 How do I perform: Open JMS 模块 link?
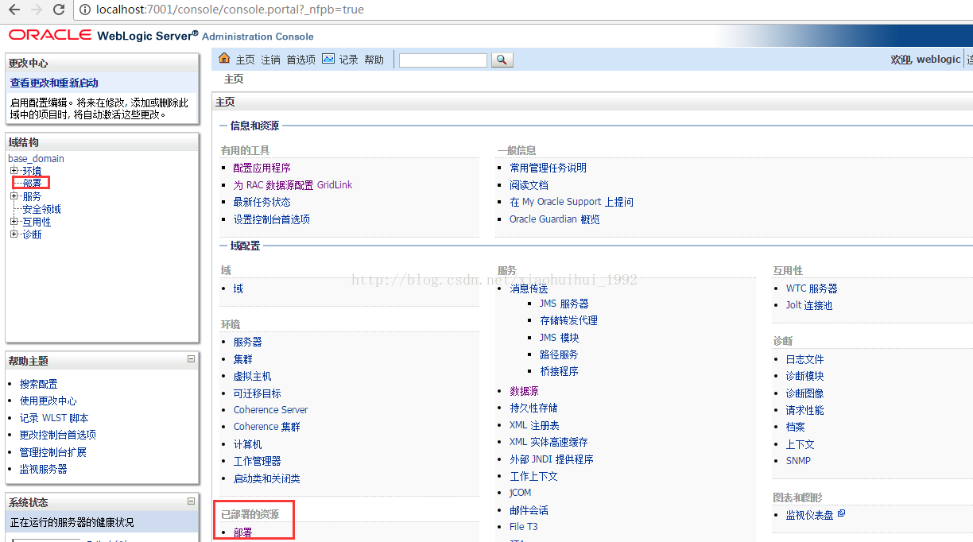559,338
